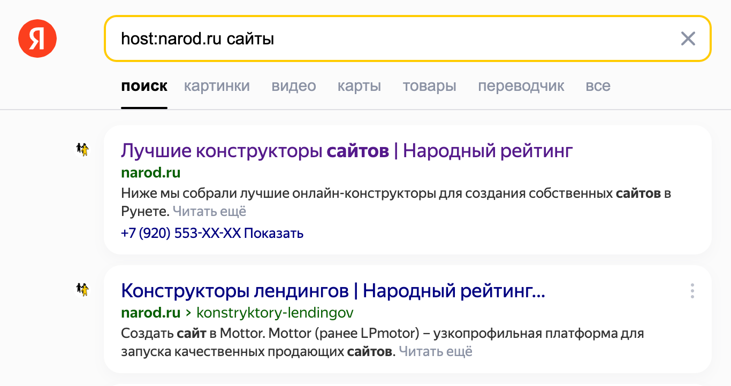Click Показать to reveal the phone number
This screenshot has width=731, height=386.
tap(273, 233)
